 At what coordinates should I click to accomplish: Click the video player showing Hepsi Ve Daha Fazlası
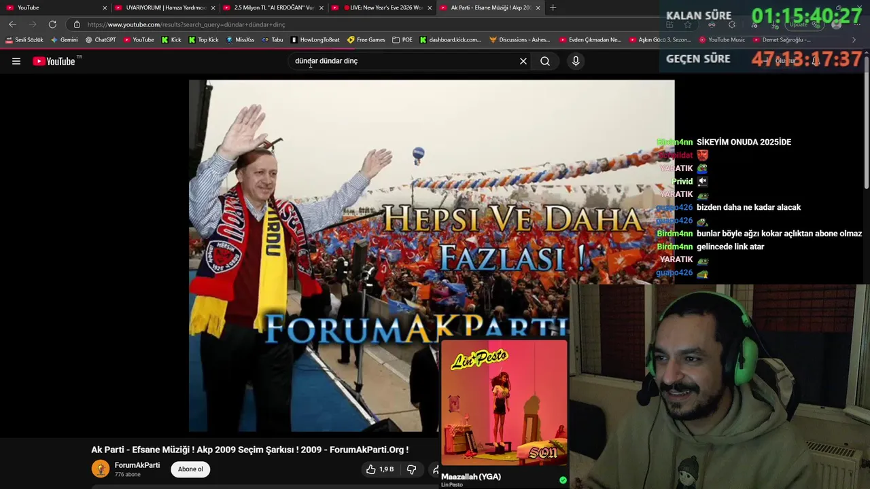click(x=432, y=256)
